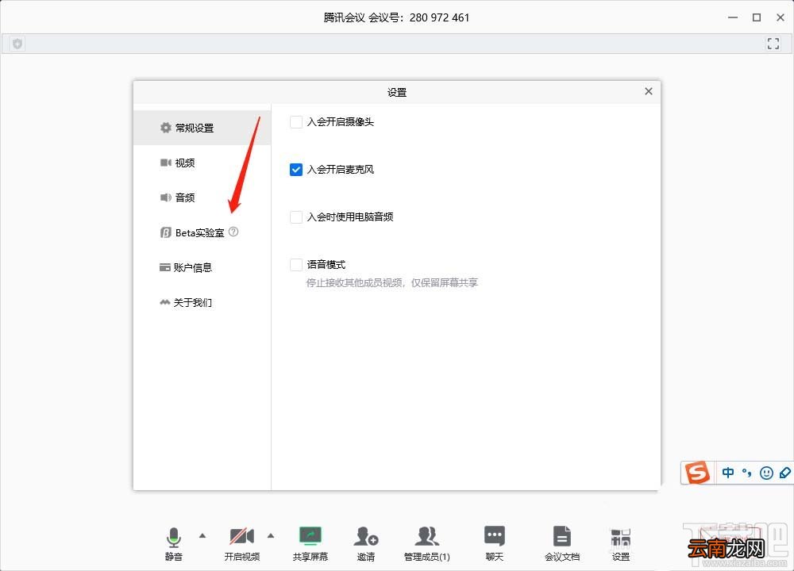Expand audio options arrow beside 静音
This screenshot has width=794, height=571.
pyautogui.click(x=202, y=535)
